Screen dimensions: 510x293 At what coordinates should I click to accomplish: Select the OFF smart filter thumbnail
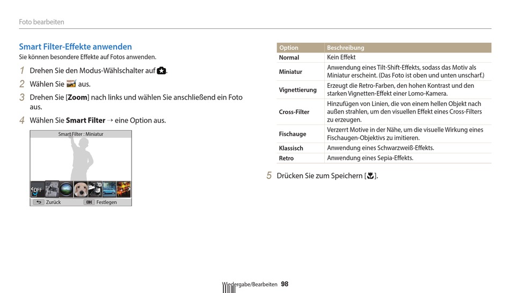coord(37,189)
